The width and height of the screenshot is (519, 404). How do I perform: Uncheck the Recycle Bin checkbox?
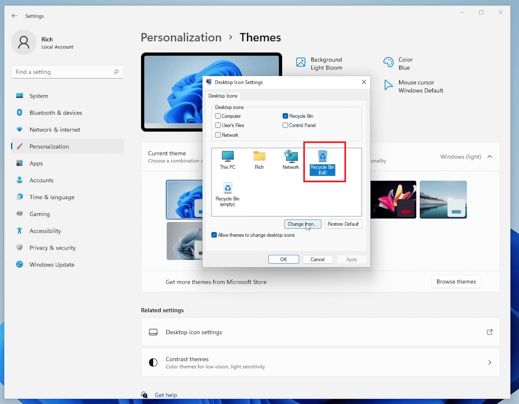(285, 116)
